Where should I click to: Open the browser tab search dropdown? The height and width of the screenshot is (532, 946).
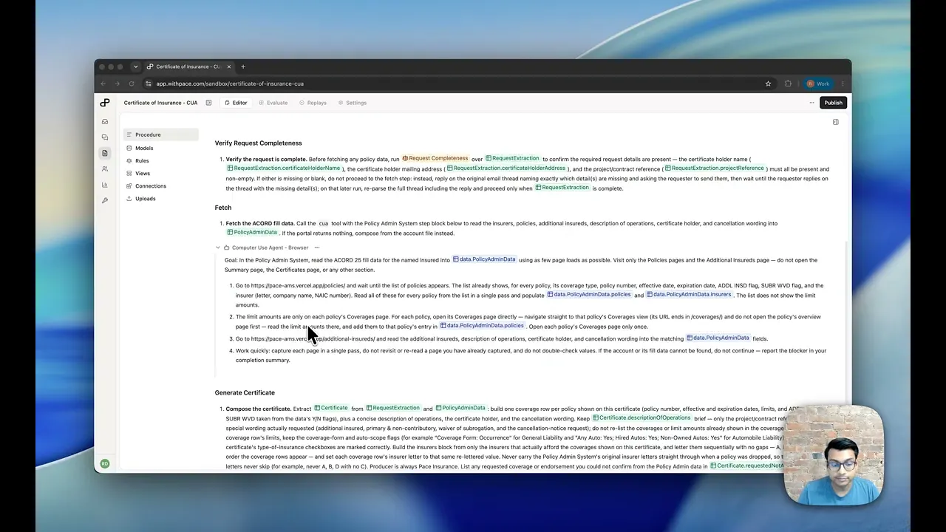pyautogui.click(x=135, y=66)
